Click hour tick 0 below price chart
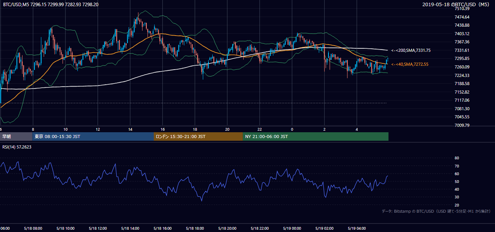Image resolution: width=495 pixels, height=232 pixels. point(292,129)
